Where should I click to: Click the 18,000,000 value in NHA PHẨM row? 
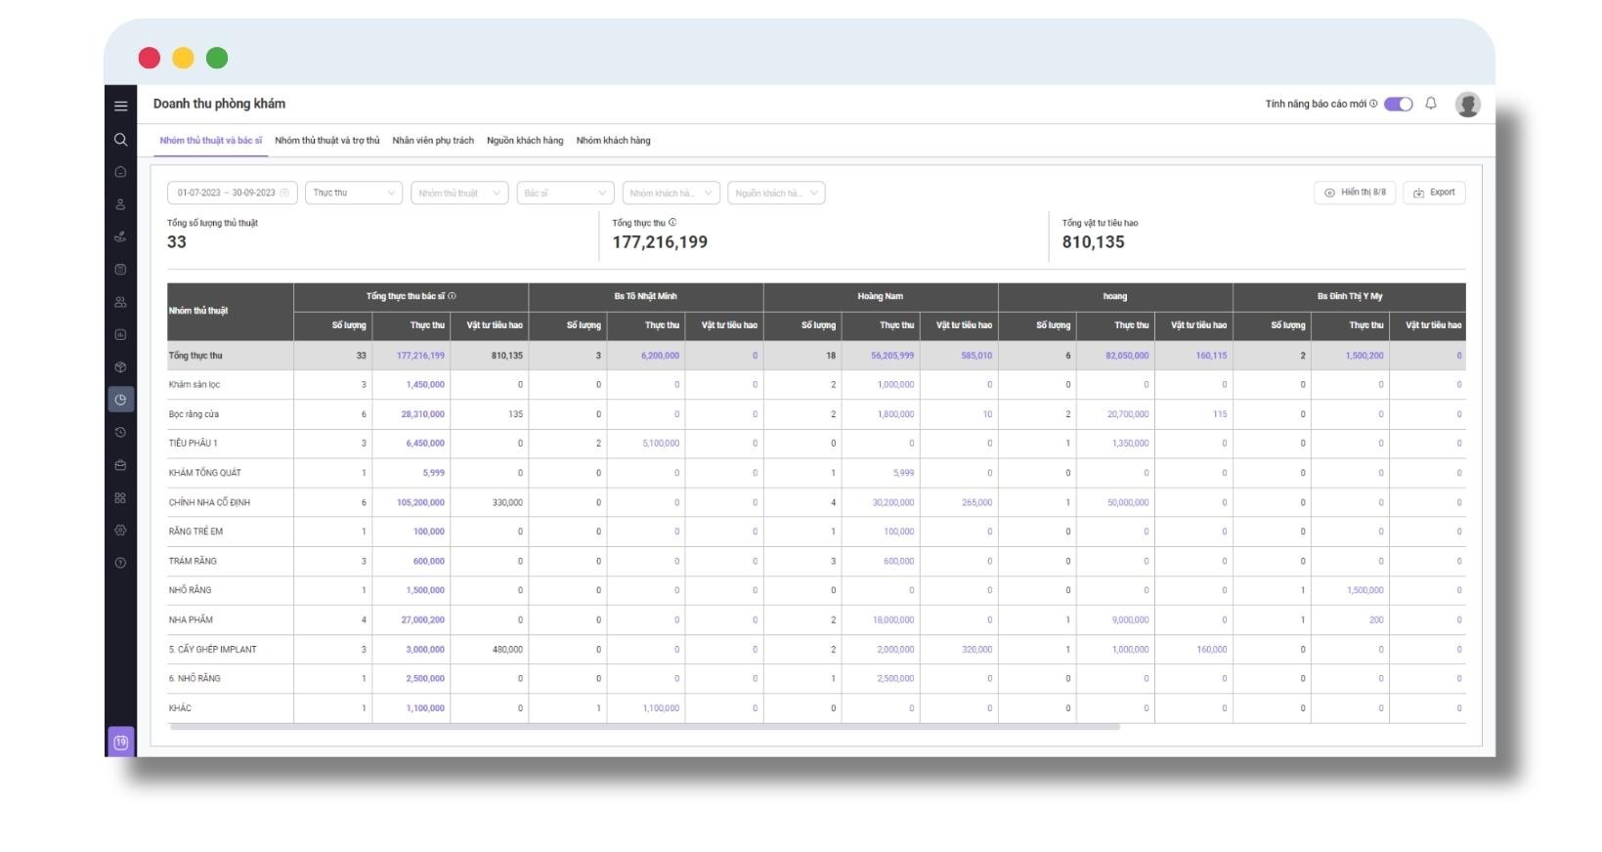[x=893, y=619]
